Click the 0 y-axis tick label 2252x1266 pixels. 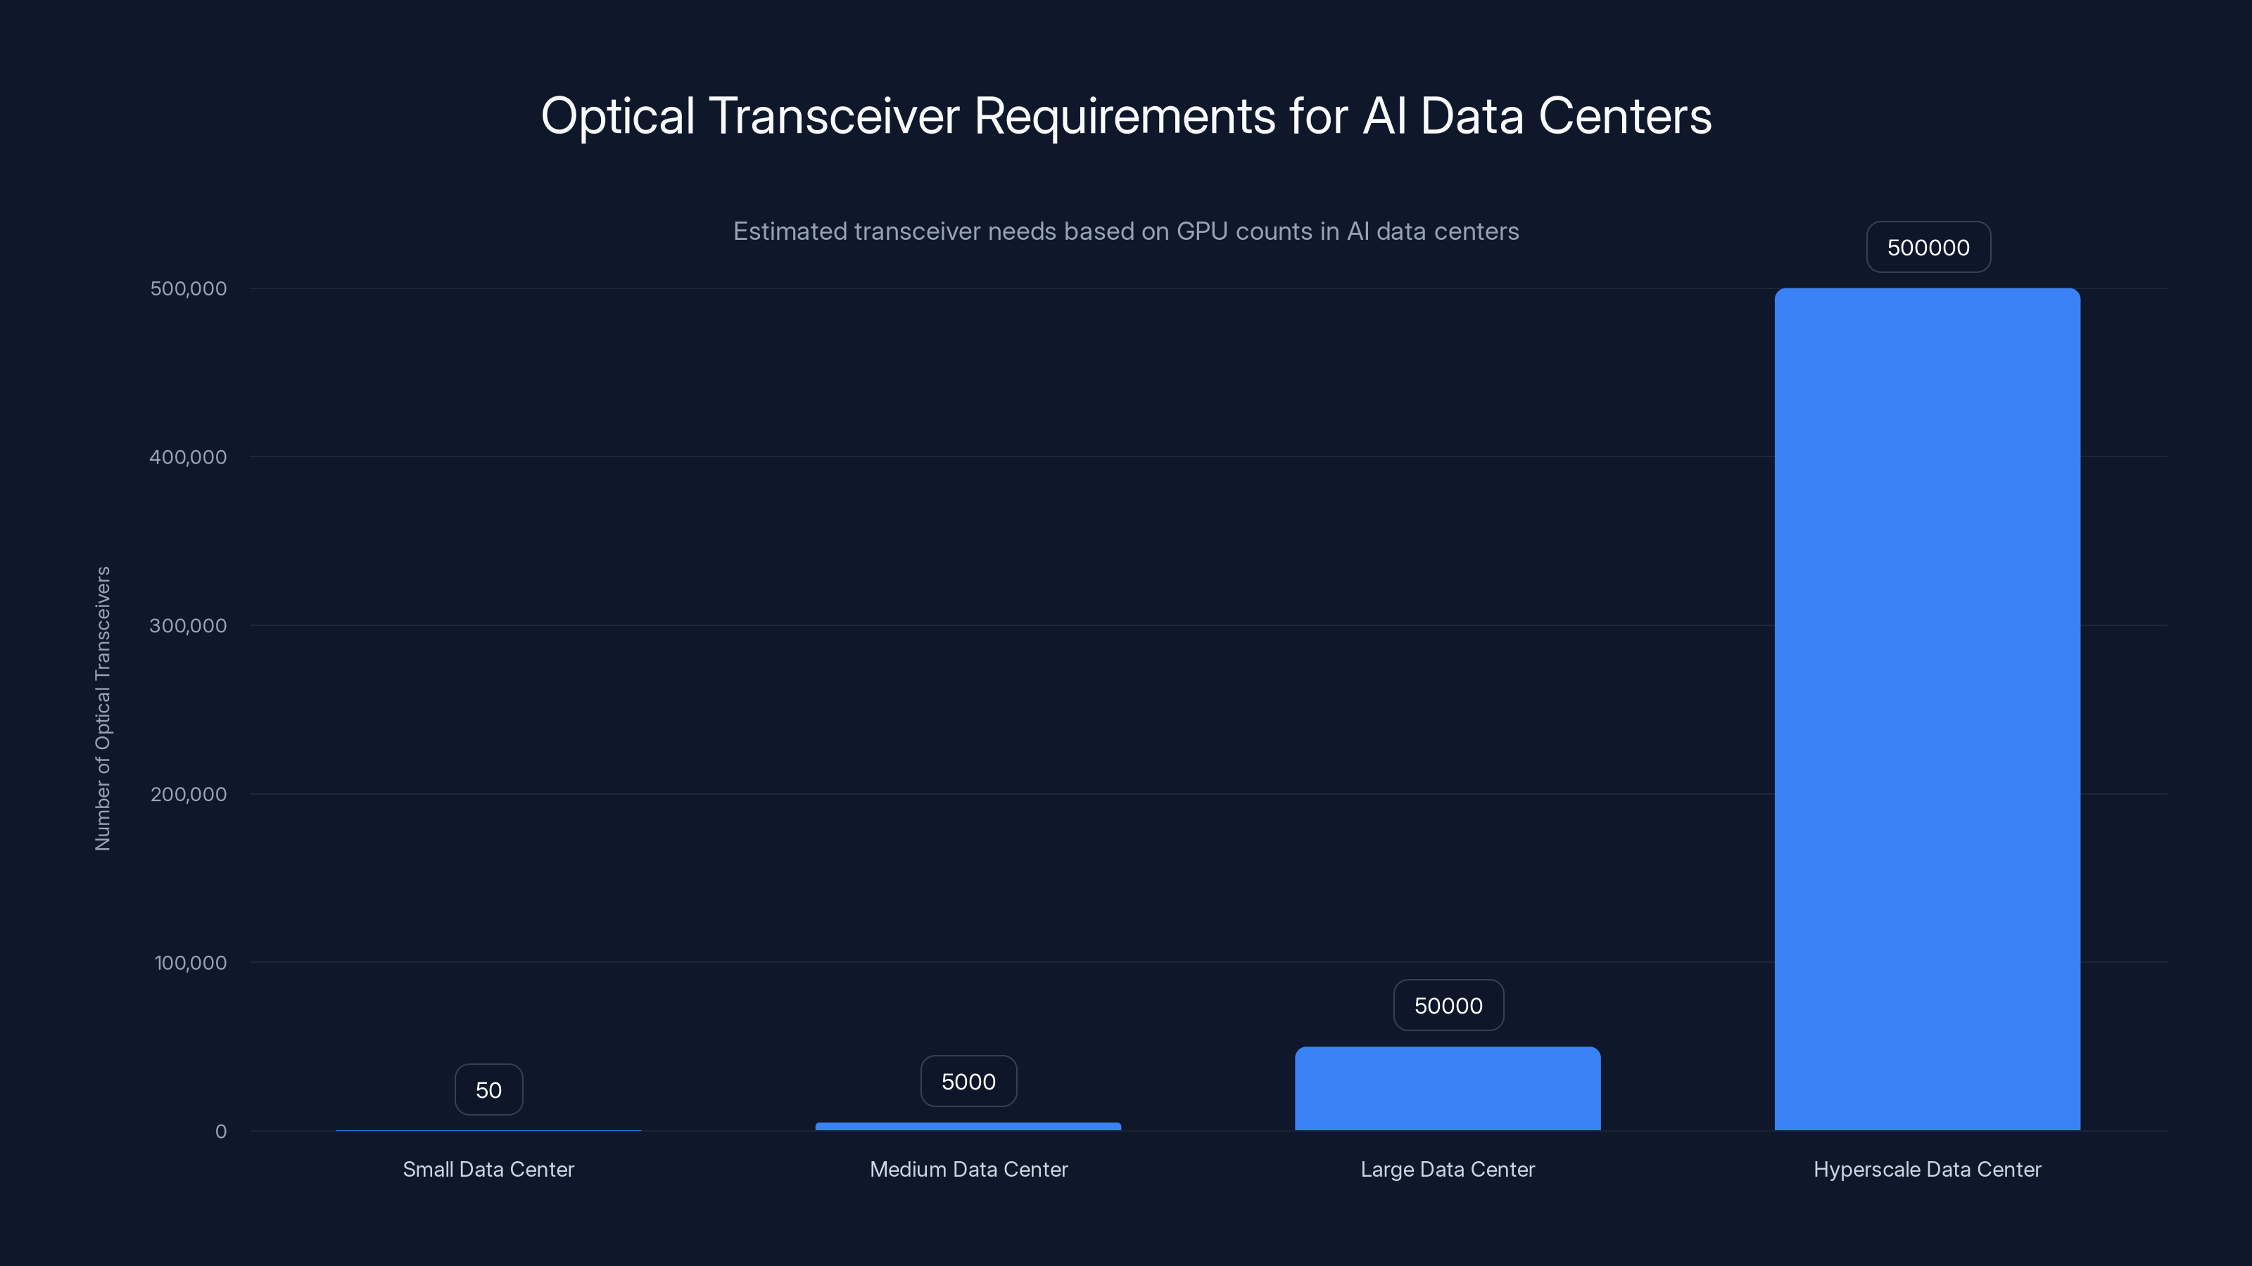click(221, 1132)
